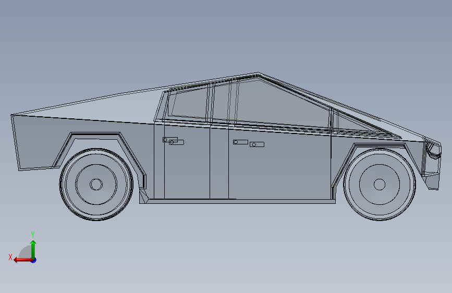This screenshot has height=293, width=452.
Task: Select the rear door panel below its handles
Action: (x=187, y=170)
